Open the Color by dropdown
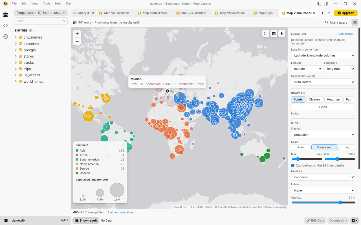361x225 pixels. coord(323,177)
